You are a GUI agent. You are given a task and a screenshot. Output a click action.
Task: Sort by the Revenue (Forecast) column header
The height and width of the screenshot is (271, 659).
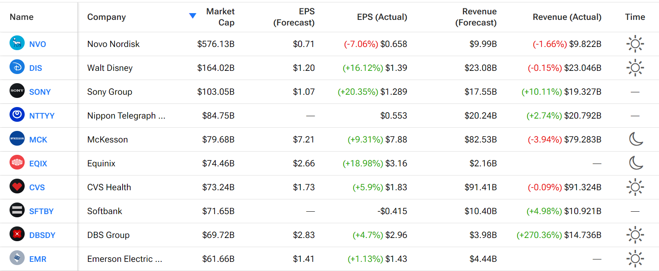(476, 17)
